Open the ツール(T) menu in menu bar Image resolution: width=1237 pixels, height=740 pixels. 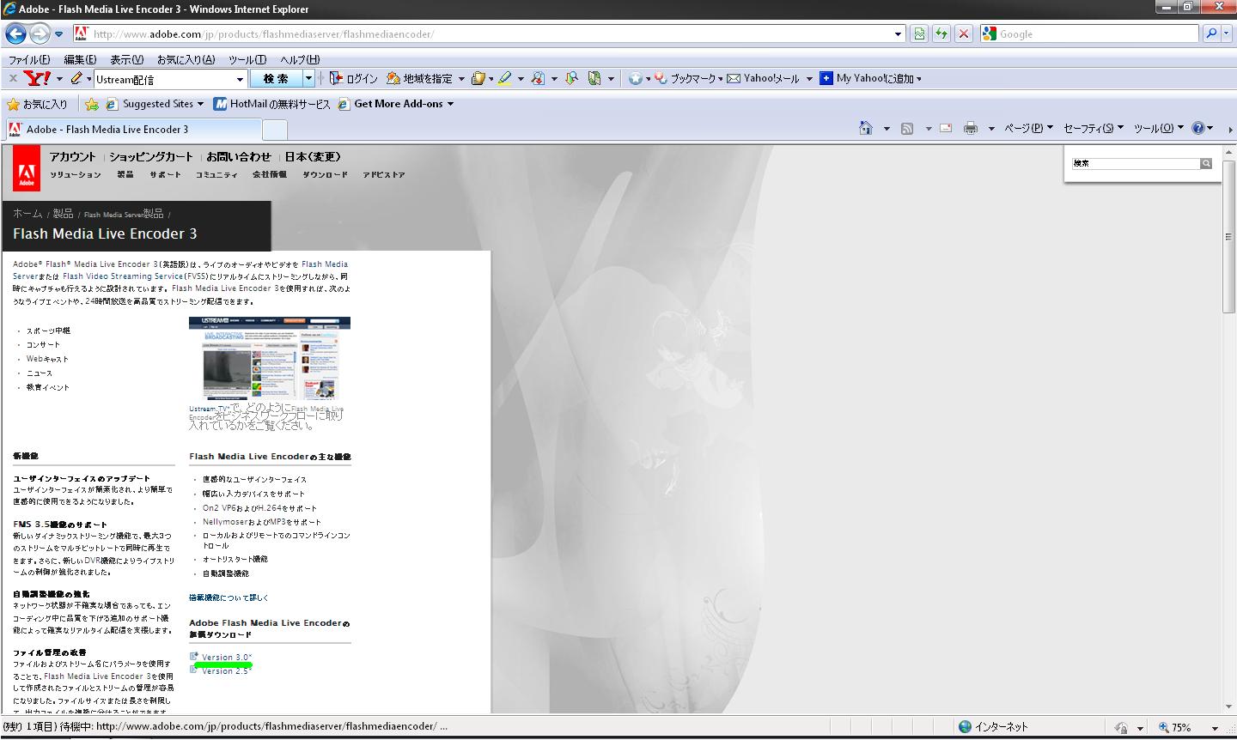click(x=247, y=59)
